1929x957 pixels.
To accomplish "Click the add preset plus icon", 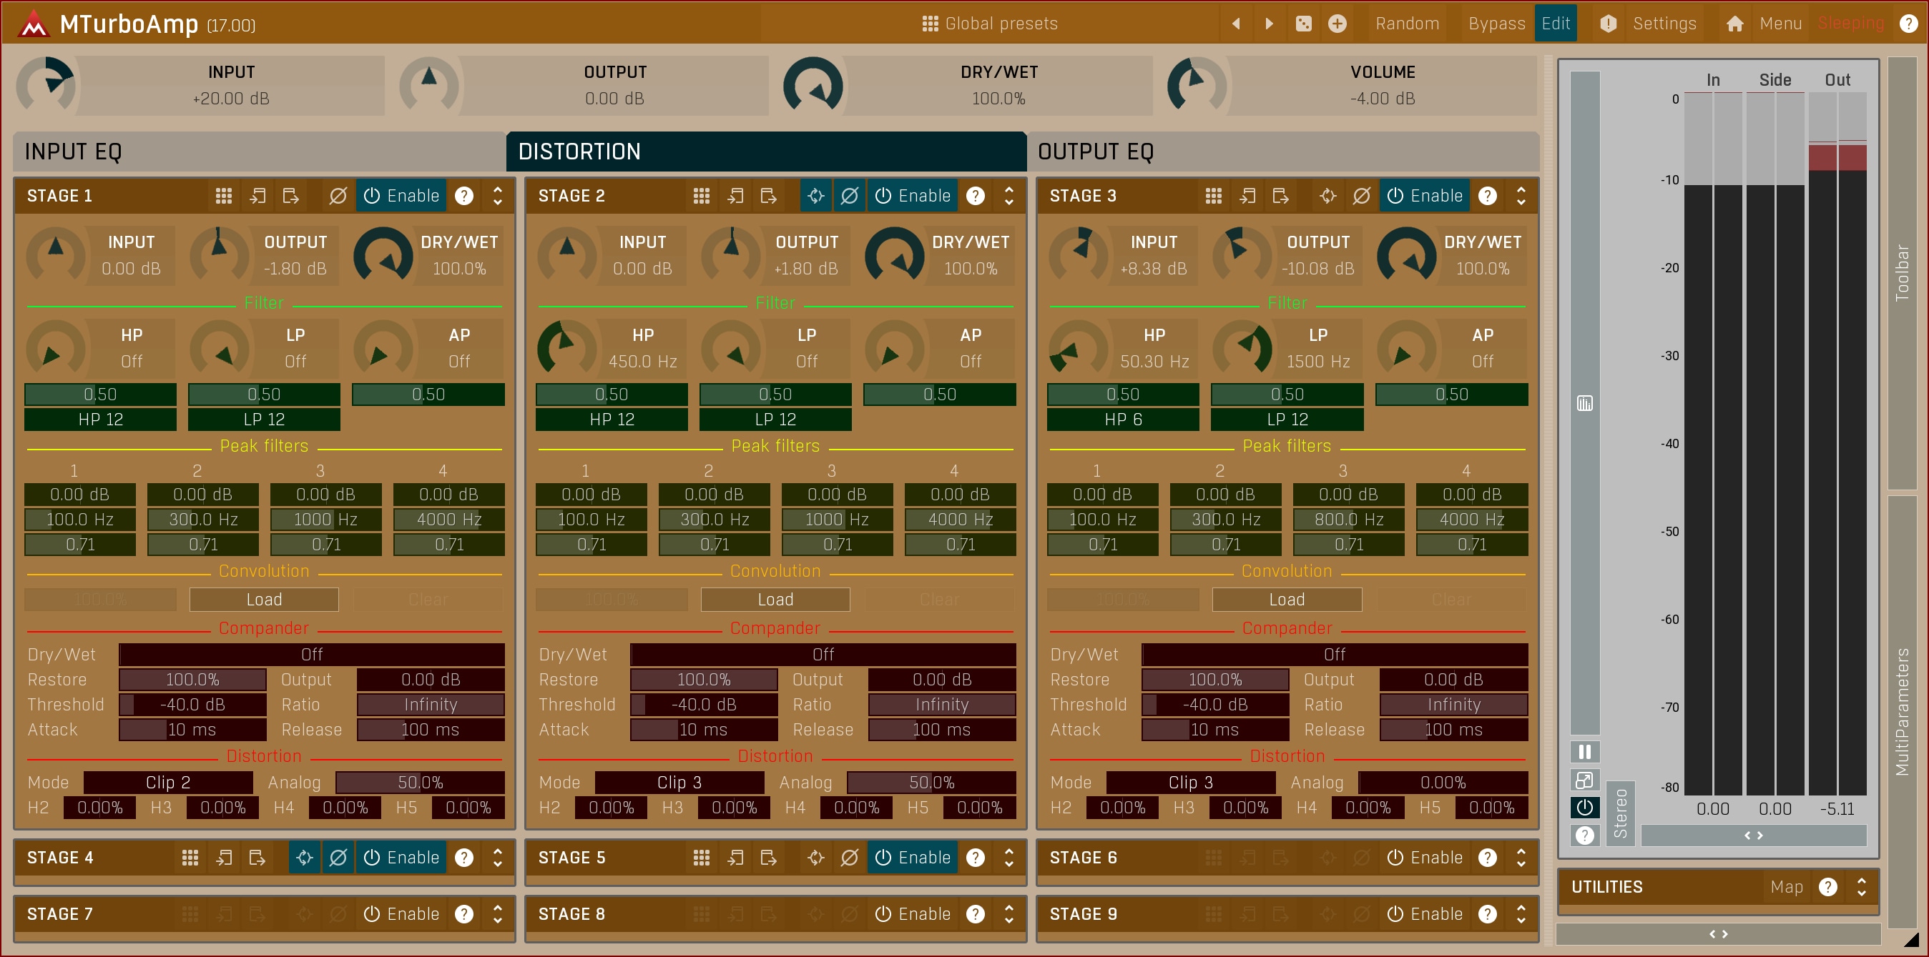I will pos(1337,24).
